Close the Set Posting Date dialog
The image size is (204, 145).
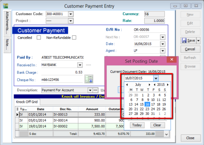172,60
